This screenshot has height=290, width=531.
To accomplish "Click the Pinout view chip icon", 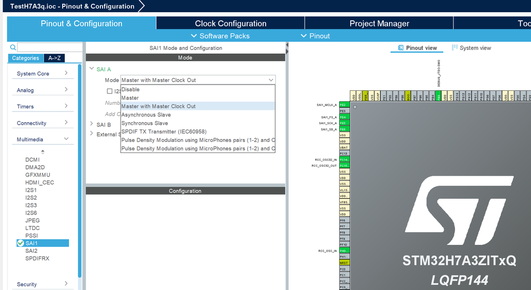I will click(x=401, y=48).
